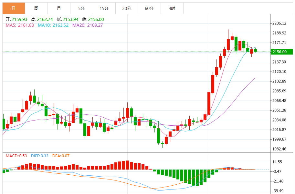
Task: Select the 日 daily timeframe tab
Action: pyautogui.click(x=14, y=8)
